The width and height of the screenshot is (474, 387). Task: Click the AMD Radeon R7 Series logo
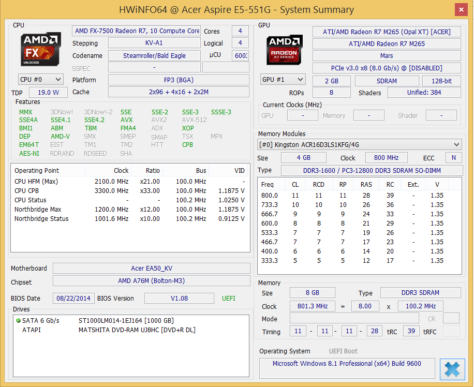click(x=284, y=50)
